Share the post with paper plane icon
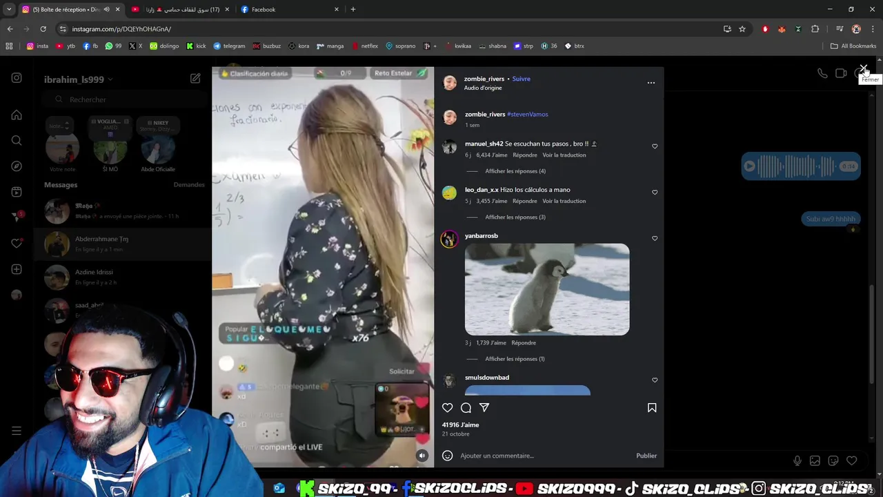883x497 pixels. [484, 408]
